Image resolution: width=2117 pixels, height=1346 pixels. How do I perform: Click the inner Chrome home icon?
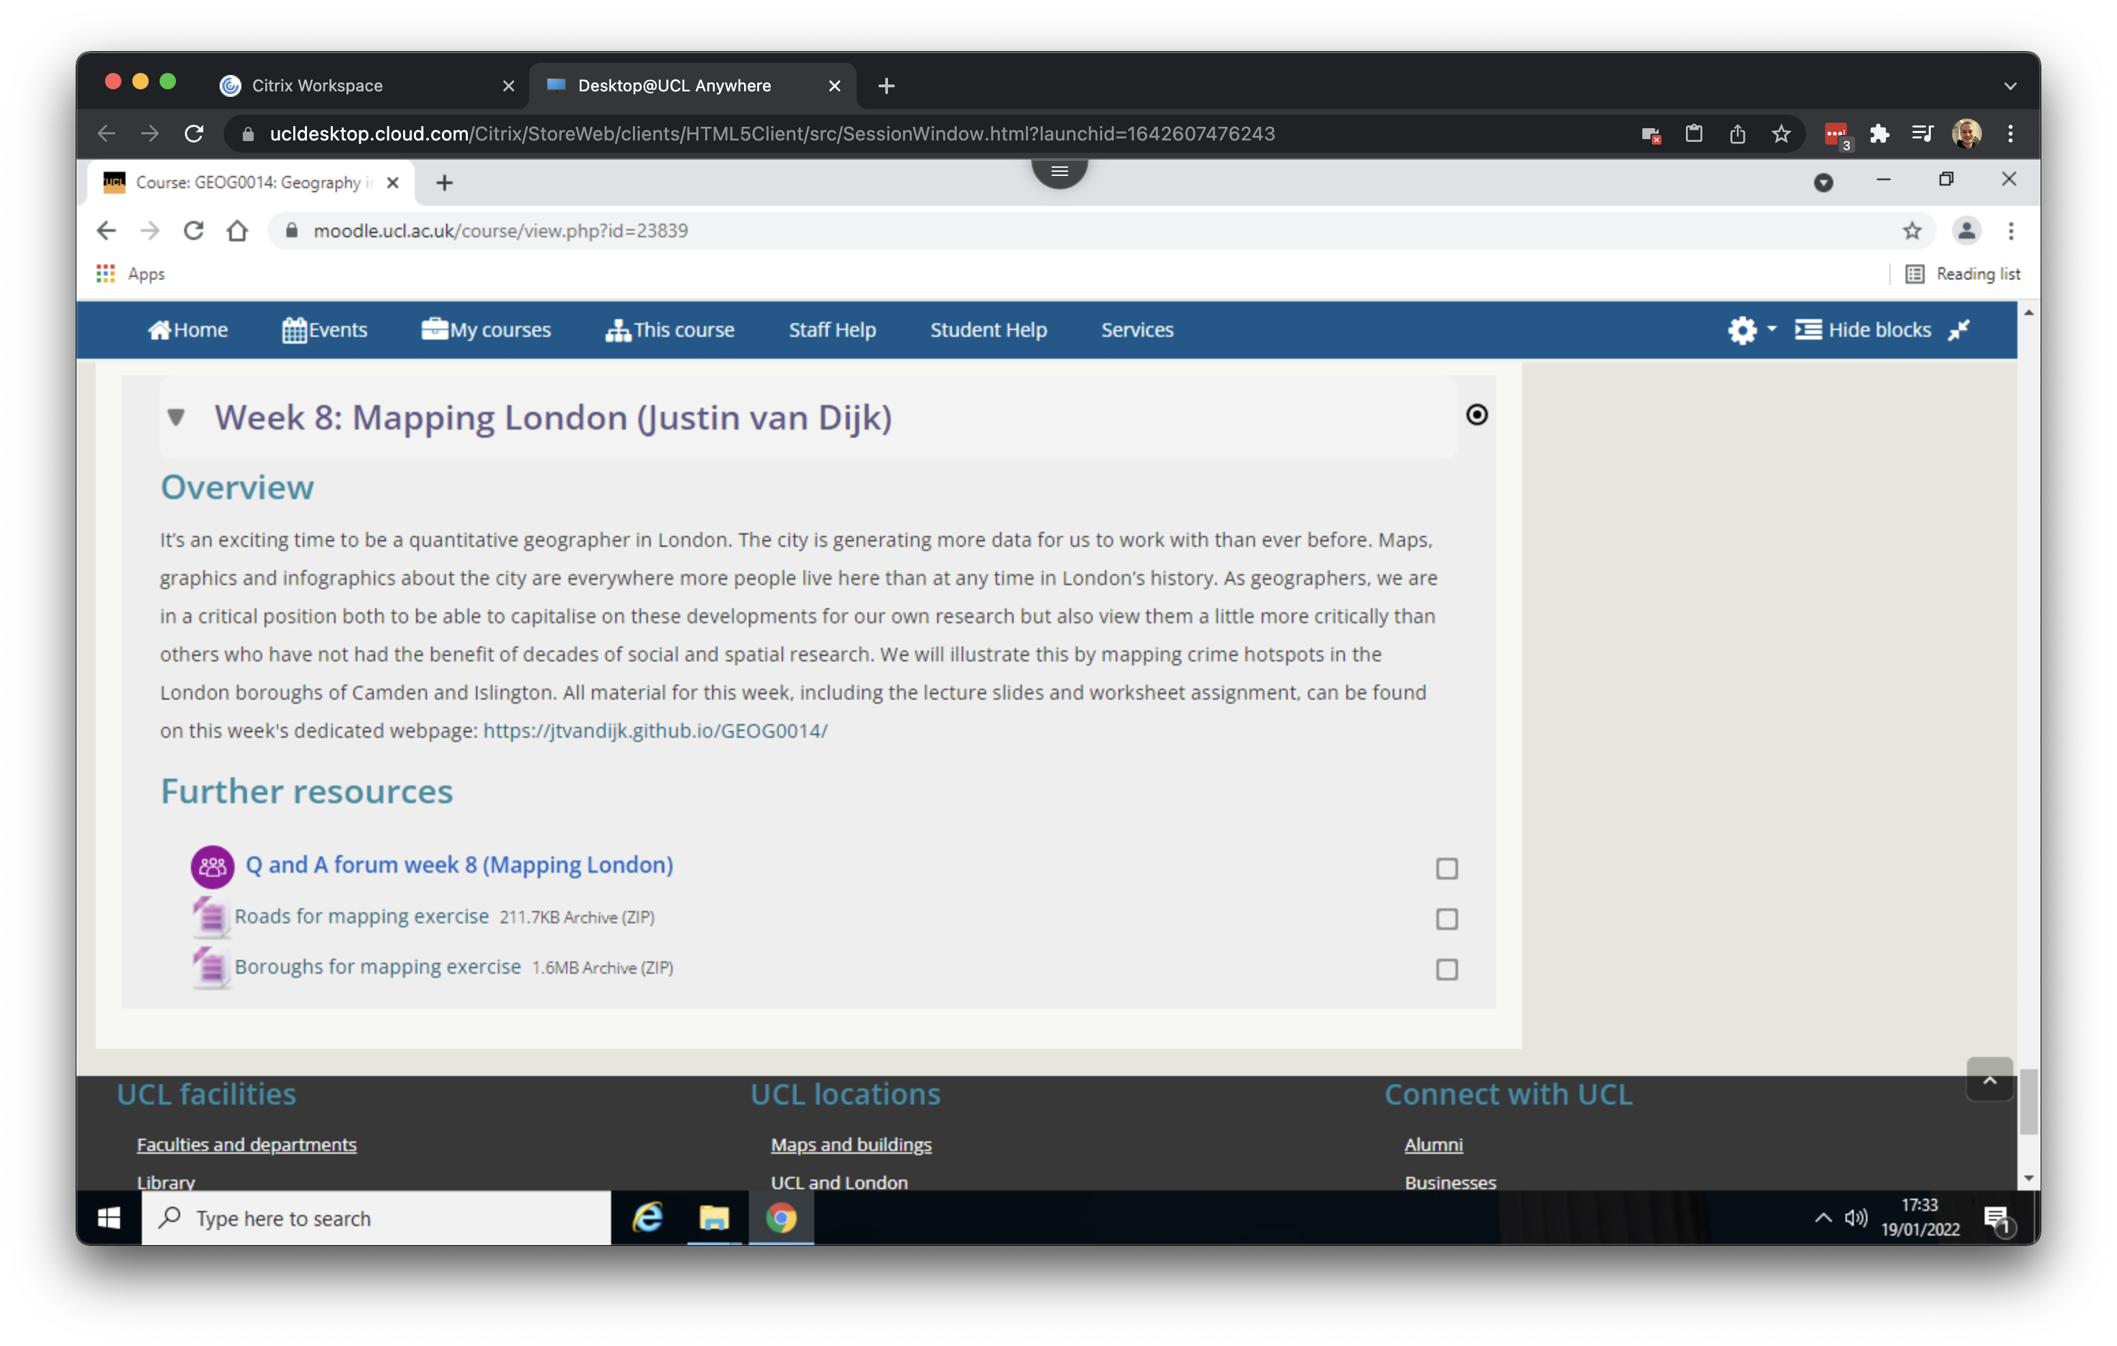pyautogui.click(x=237, y=230)
